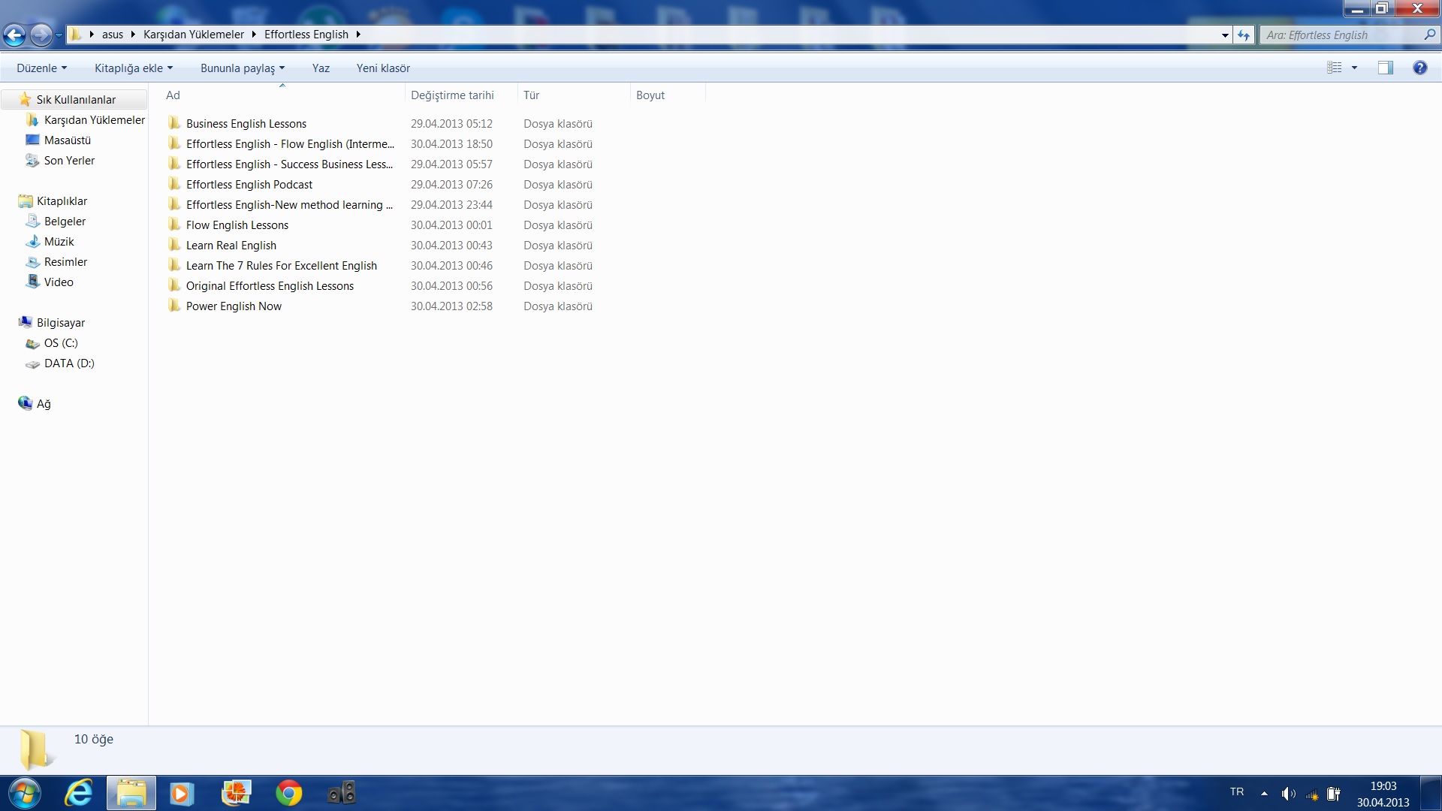Open the Video library icon
Viewport: 1442px width, 811px height.
(32, 282)
